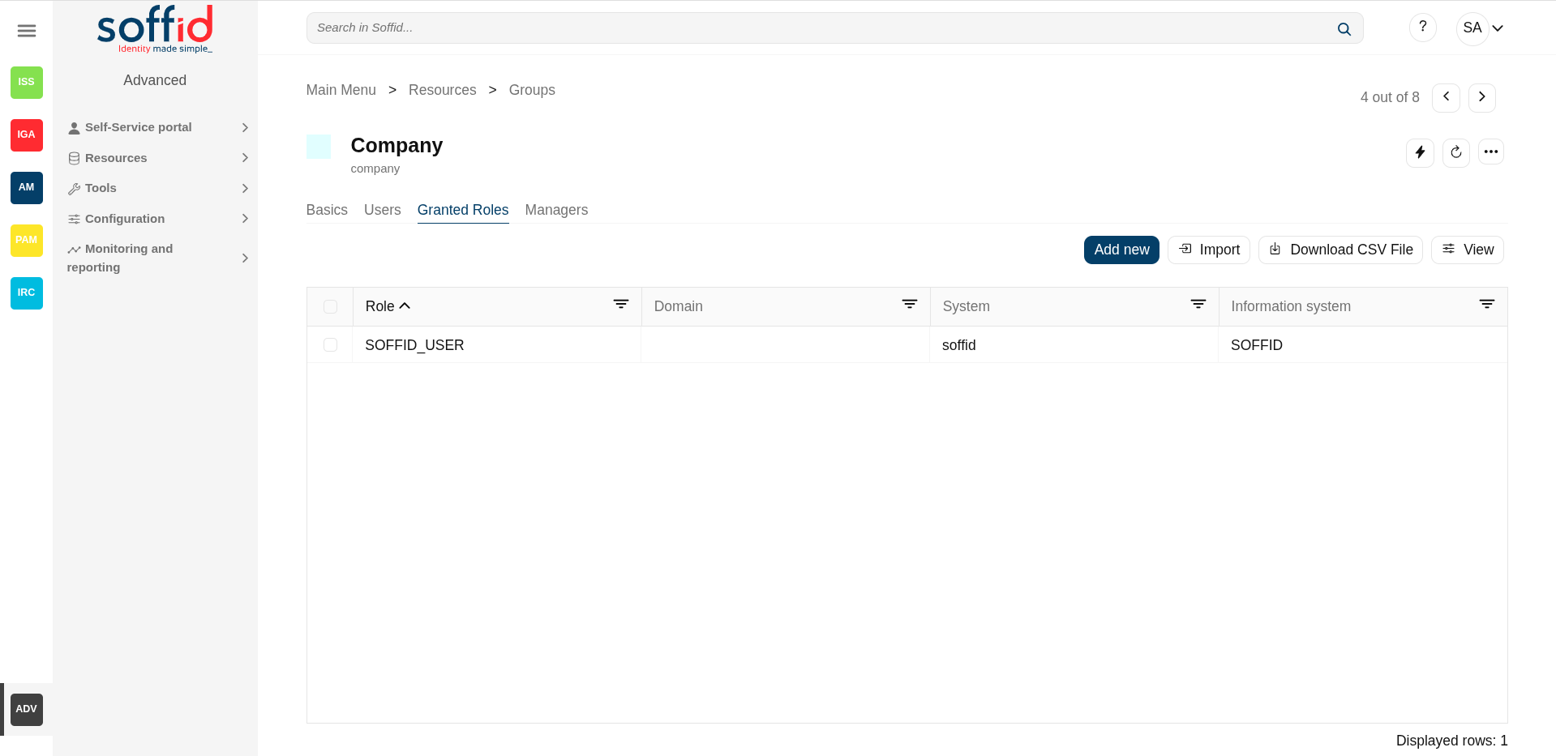Open the three-dots more options menu
Screen dimensions: 1556x756
pyautogui.click(x=1490, y=152)
